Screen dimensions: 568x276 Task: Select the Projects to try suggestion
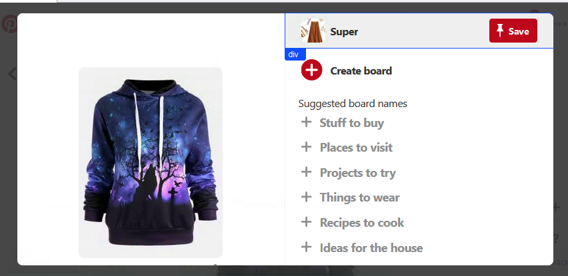358,173
